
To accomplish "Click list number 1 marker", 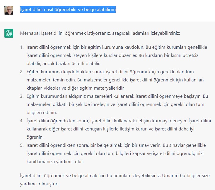I will (22, 47).
